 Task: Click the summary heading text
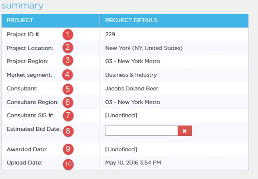click(x=22, y=5)
